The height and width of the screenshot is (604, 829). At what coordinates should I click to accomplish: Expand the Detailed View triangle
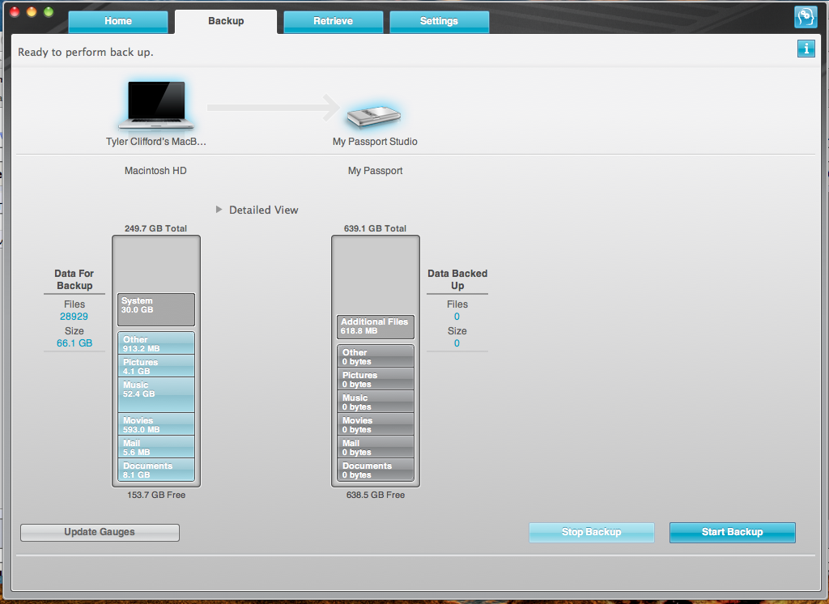(x=219, y=210)
